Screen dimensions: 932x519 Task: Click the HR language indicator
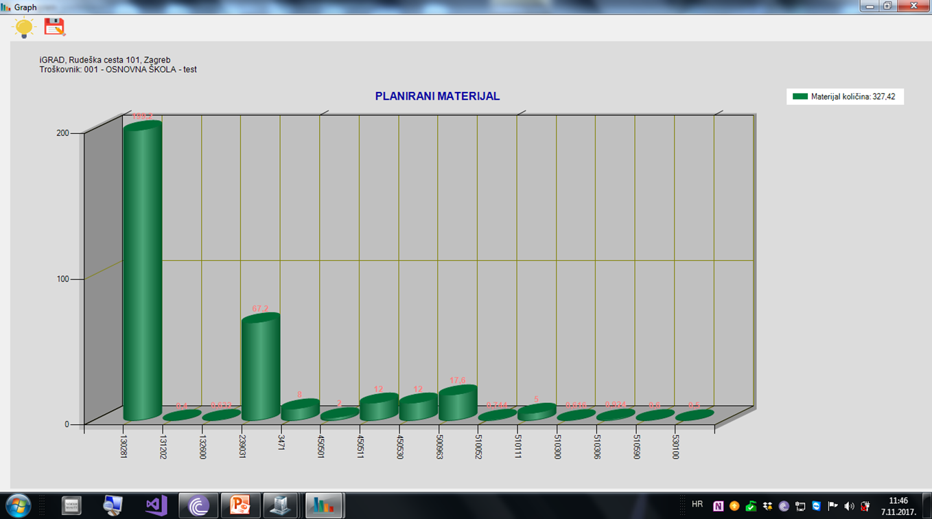point(697,505)
